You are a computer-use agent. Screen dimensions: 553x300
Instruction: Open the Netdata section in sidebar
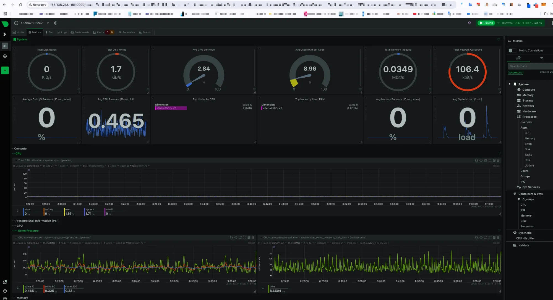coord(524,245)
